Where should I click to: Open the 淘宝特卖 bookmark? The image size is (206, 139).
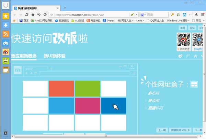[x=93, y=21]
